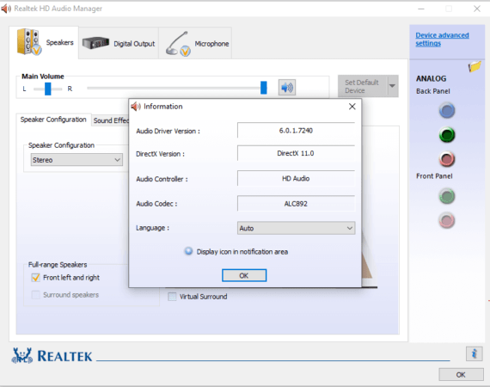The image size is (490, 387).
Task: Click the L/R balance slider handle
Action: coord(48,89)
